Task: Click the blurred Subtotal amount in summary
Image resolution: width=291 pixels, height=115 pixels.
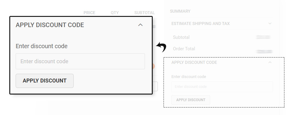Action: (x=263, y=37)
